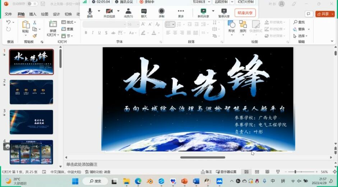Click the New Slide (新建幻灯片) icon
The height and width of the screenshot is (187, 338).
52,24
